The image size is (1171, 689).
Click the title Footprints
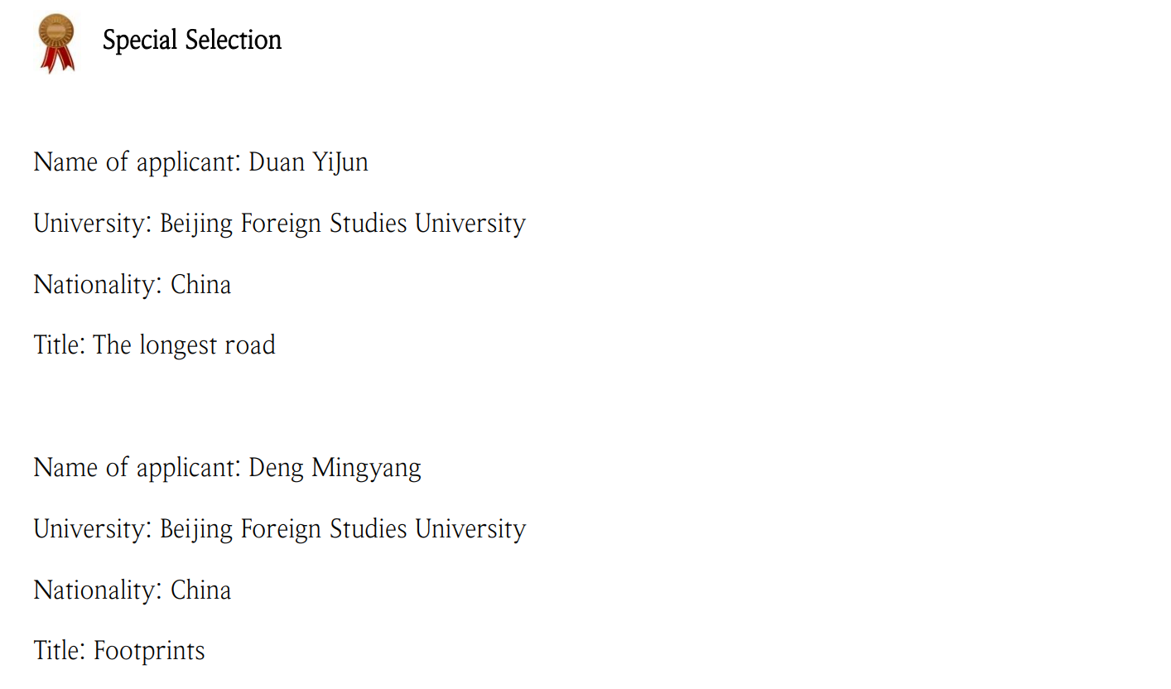pyautogui.click(x=150, y=651)
